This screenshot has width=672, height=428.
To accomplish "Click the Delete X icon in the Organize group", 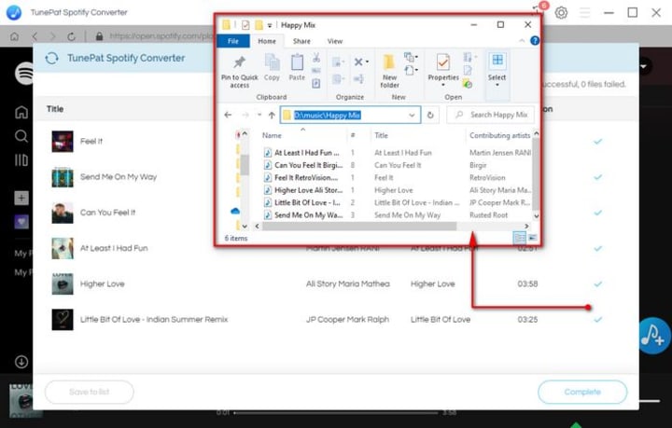I will tap(358, 62).
